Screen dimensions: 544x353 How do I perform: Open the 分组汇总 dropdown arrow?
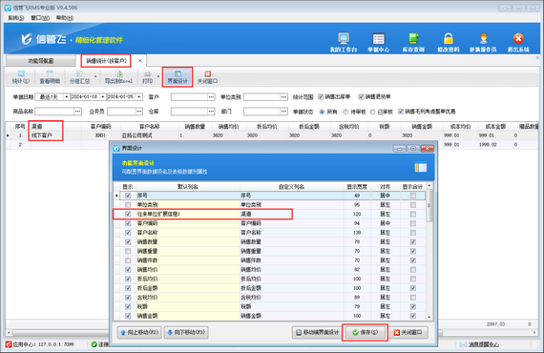coord(95,76)
